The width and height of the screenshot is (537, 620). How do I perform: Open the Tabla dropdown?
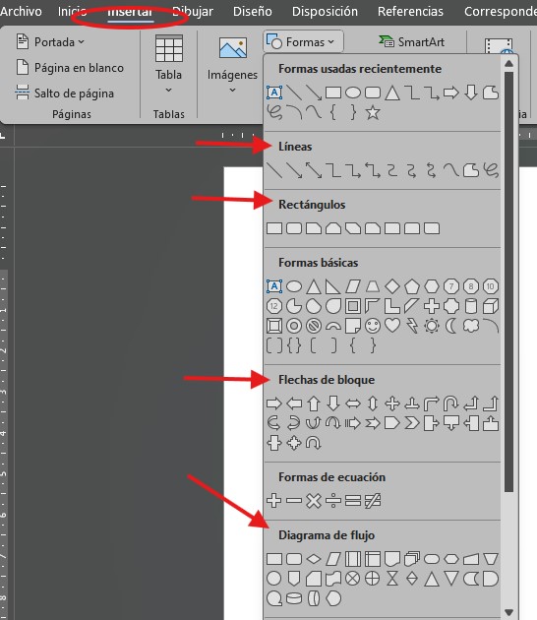[169, 65]
